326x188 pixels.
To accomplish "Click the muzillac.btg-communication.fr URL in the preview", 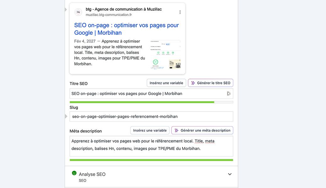I will coord(109,15).
